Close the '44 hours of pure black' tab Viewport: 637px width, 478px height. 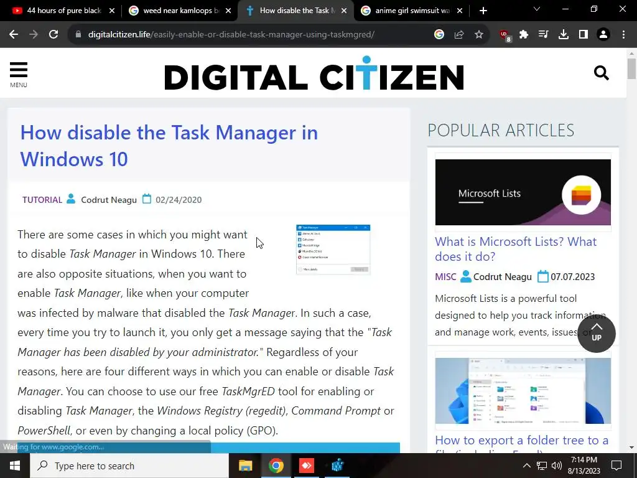tap(112, 11)
